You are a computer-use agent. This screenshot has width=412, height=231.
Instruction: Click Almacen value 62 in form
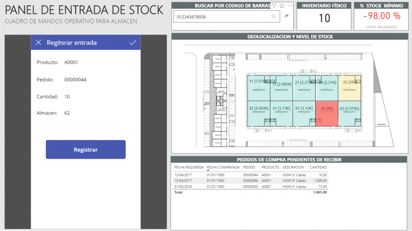tap(67, 113)
